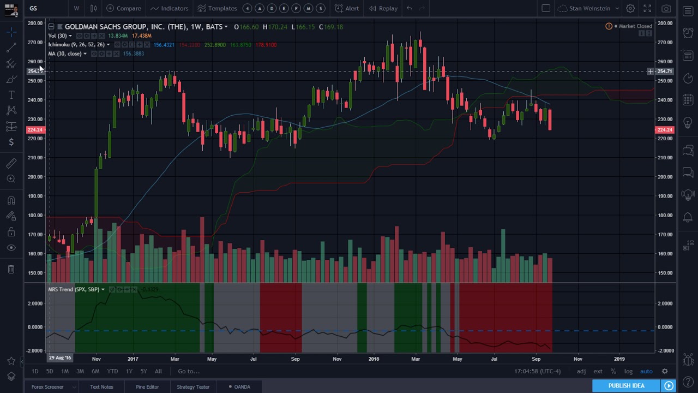Expand the Ichimoku indicator menu
This screenshot has width=698, height=393.
coord(108,45)
